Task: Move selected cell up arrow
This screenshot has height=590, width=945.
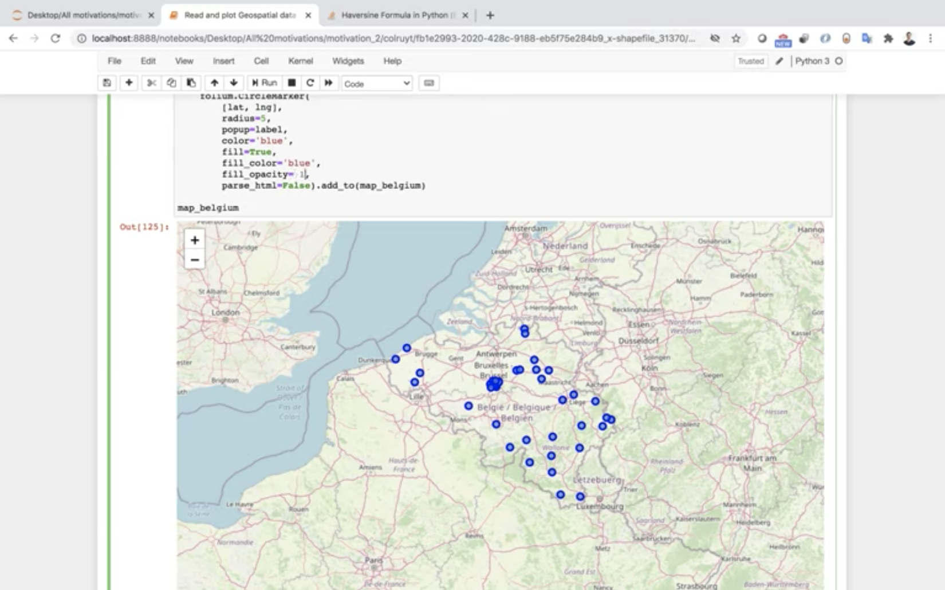Action: click(214, 83)
